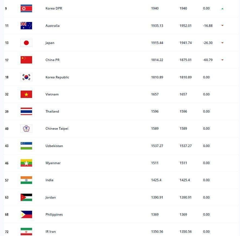Select the Japan flag icon
240x236 pixels.
coord(26,43)
